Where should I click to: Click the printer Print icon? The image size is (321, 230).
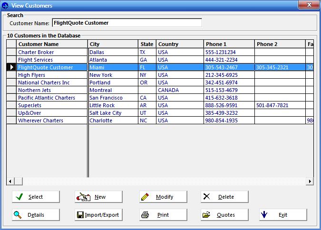pyautogui.click(x=146, y=215)
